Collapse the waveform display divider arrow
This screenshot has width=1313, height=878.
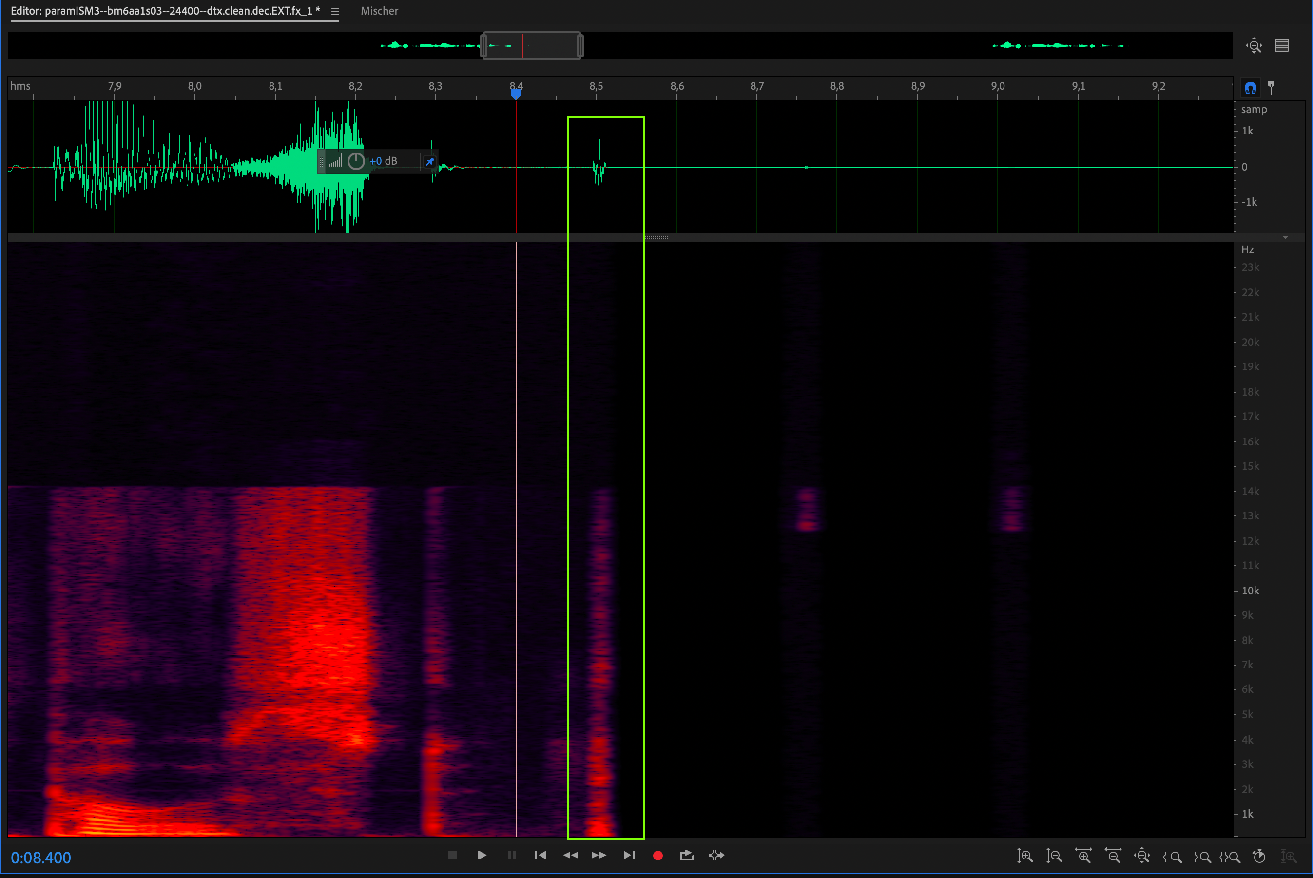pyautogui.click(x=1286, y=237)
